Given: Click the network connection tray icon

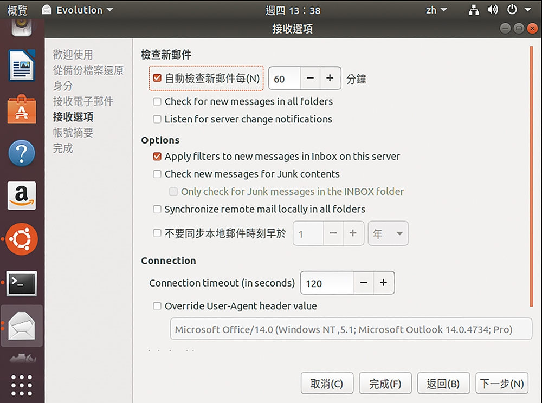Looking at the screenshot, I should point(474,10).
